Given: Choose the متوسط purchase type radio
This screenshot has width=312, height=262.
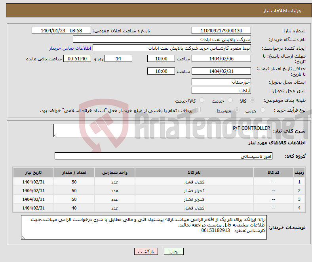Looking at the screenshot, I should pyautogui.click(x=237, y=110).
